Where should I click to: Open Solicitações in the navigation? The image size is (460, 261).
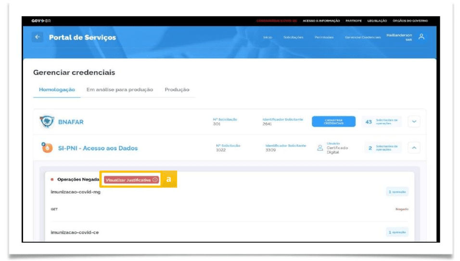[x=293, y=37]
